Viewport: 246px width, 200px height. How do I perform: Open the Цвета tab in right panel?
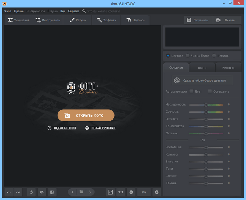[202, 68]
